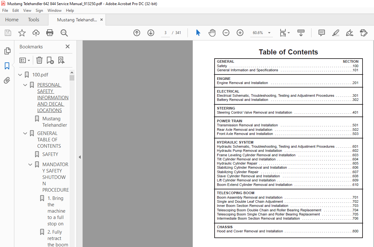Close the Mustang Telehandl... document tab
This screenshot has width=374, height=247.
102,19
